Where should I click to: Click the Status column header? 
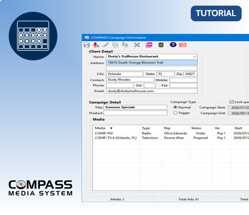[x=196, y=128]
